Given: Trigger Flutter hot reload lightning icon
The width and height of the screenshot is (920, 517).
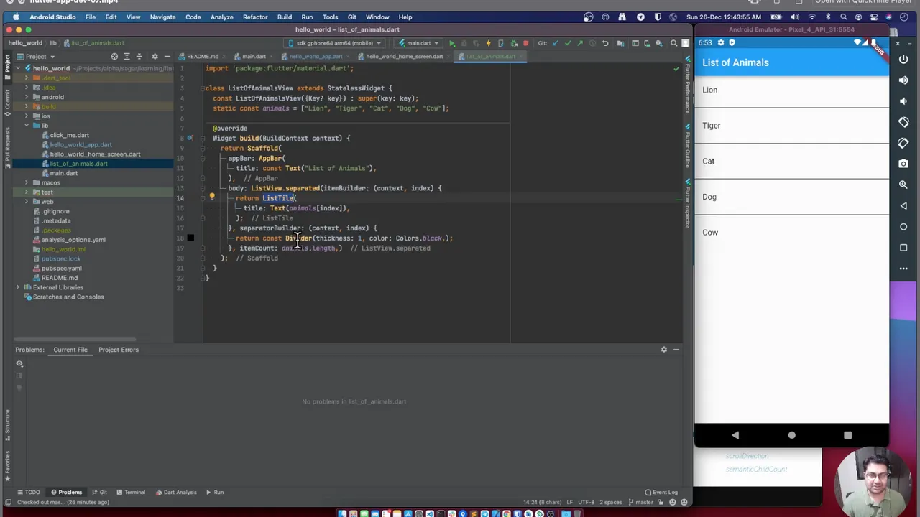Looking at the screenshot, I should pos(489,43).
